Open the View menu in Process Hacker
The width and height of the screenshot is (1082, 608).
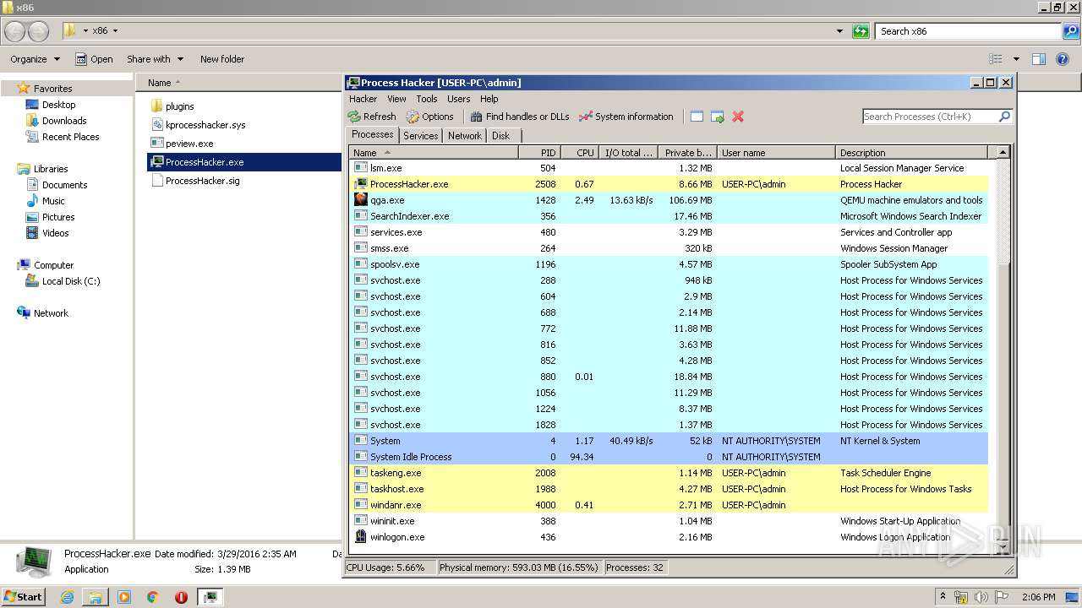[396, 99]
